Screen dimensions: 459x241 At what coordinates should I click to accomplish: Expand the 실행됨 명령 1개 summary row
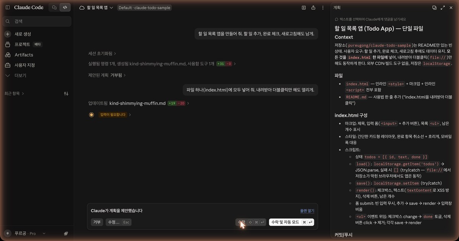coord(162,64)
